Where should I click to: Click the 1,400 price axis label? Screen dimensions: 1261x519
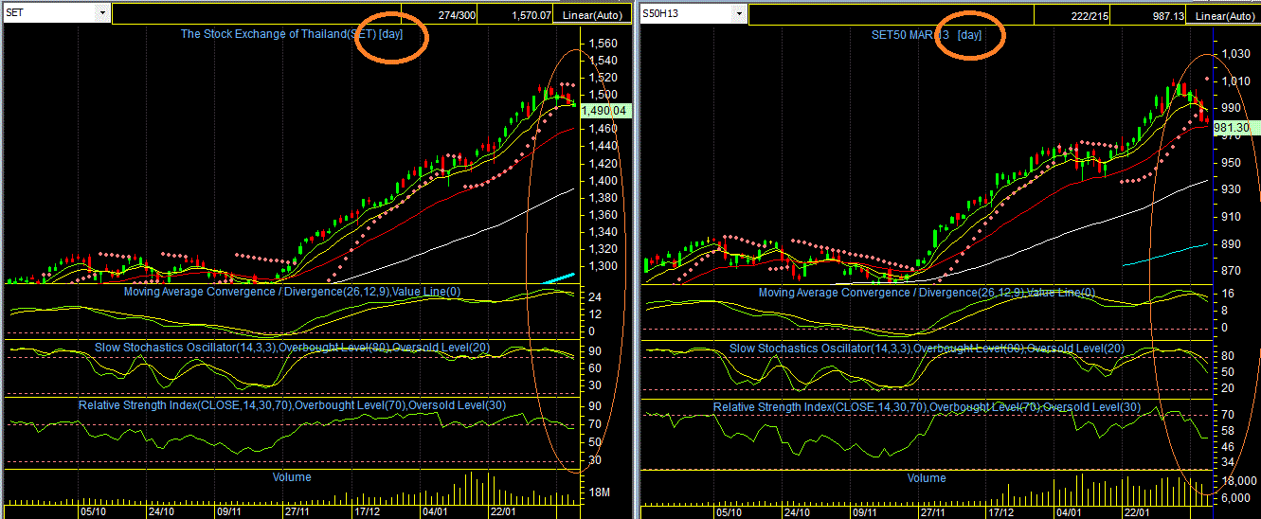pyautogui.click(x=603, y=180)
